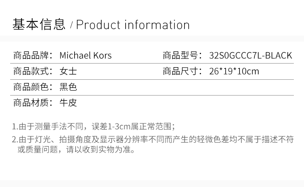Select the 商品品牌 label

click(x=33, y=55)
